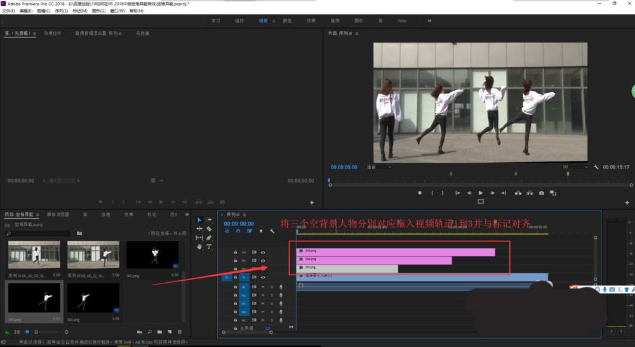Select the Pen tool
The height and width of the screenshot is (347, 635).
[x=209, y=238]
